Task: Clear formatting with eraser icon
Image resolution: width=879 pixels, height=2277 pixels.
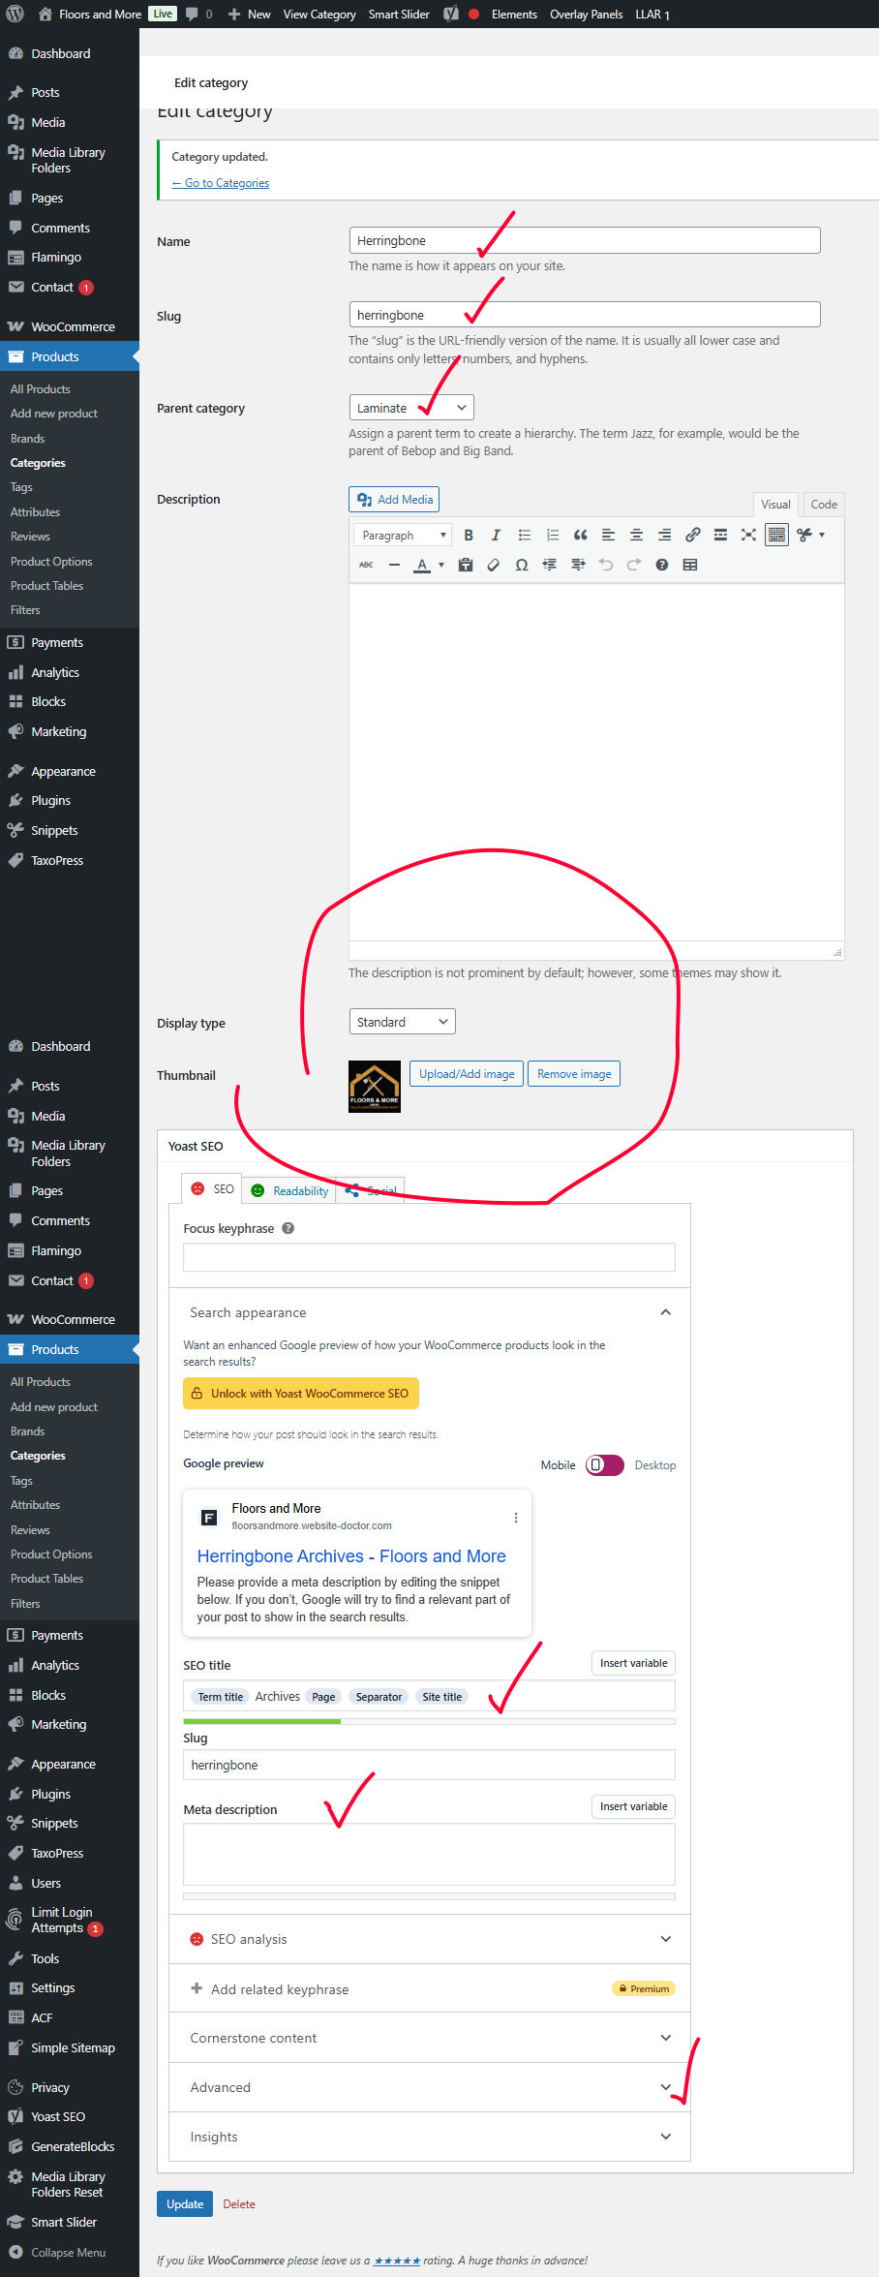Action: (494, 565)
